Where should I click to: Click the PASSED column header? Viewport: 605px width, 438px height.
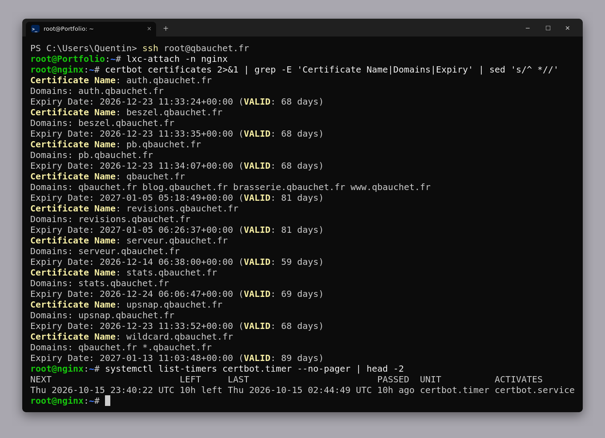click(x=393, y=379)
